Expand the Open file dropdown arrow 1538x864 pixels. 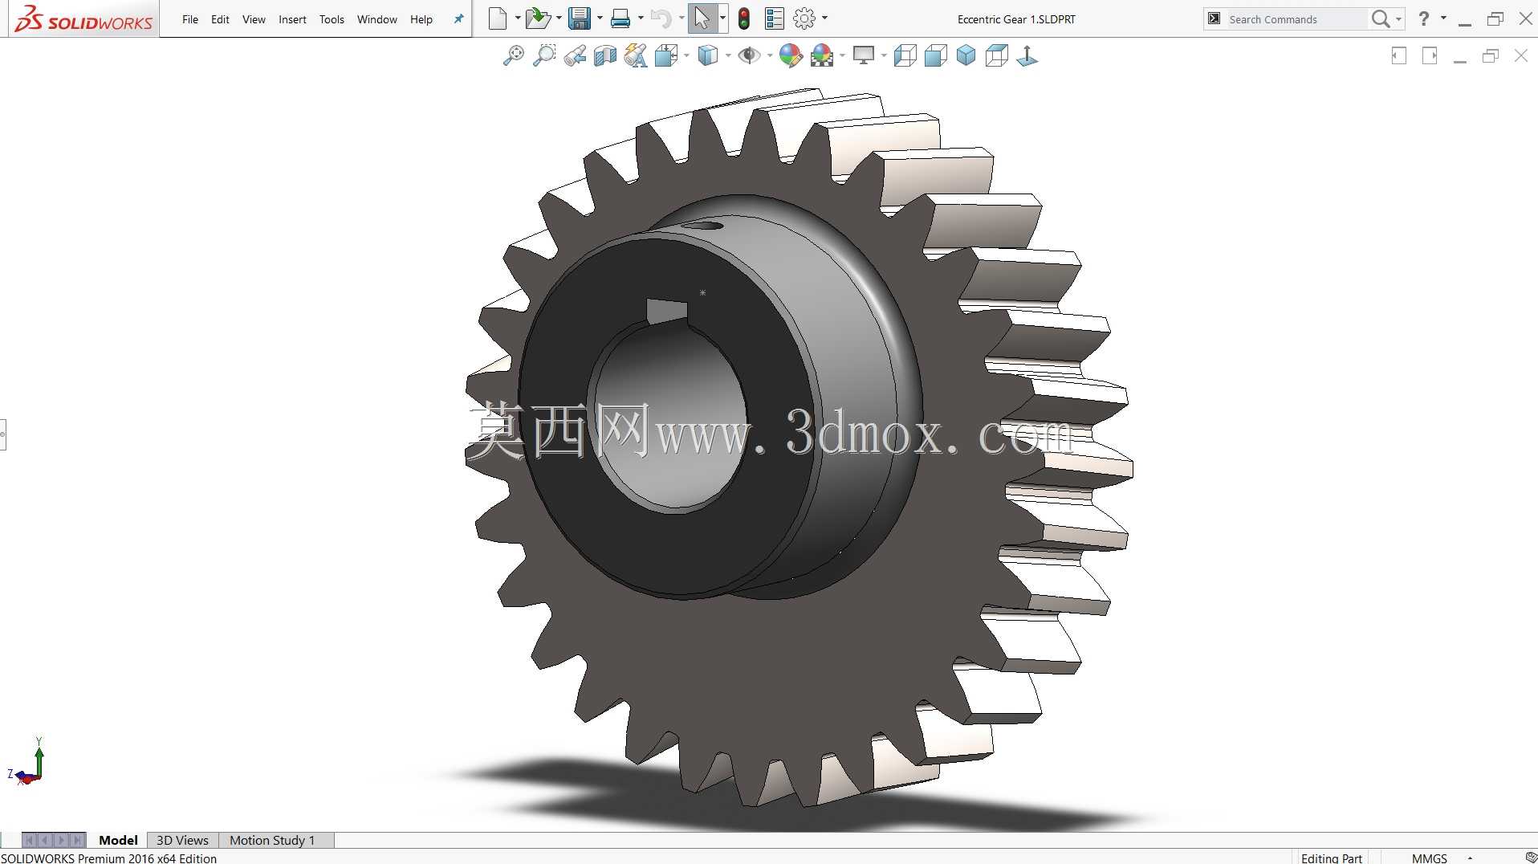click(x=559, y=18)
